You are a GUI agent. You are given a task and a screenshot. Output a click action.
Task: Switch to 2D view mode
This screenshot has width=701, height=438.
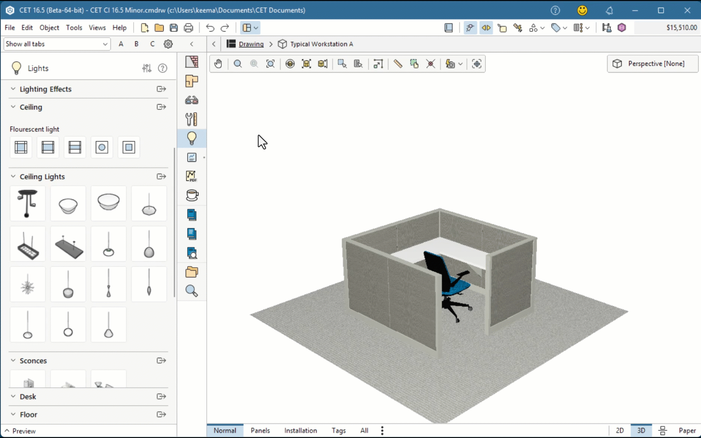coord(620,430)
